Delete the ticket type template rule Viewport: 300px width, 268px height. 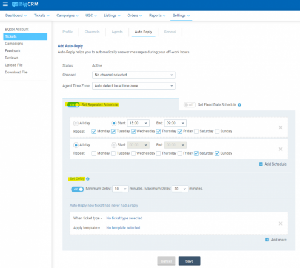coord(281,223)
